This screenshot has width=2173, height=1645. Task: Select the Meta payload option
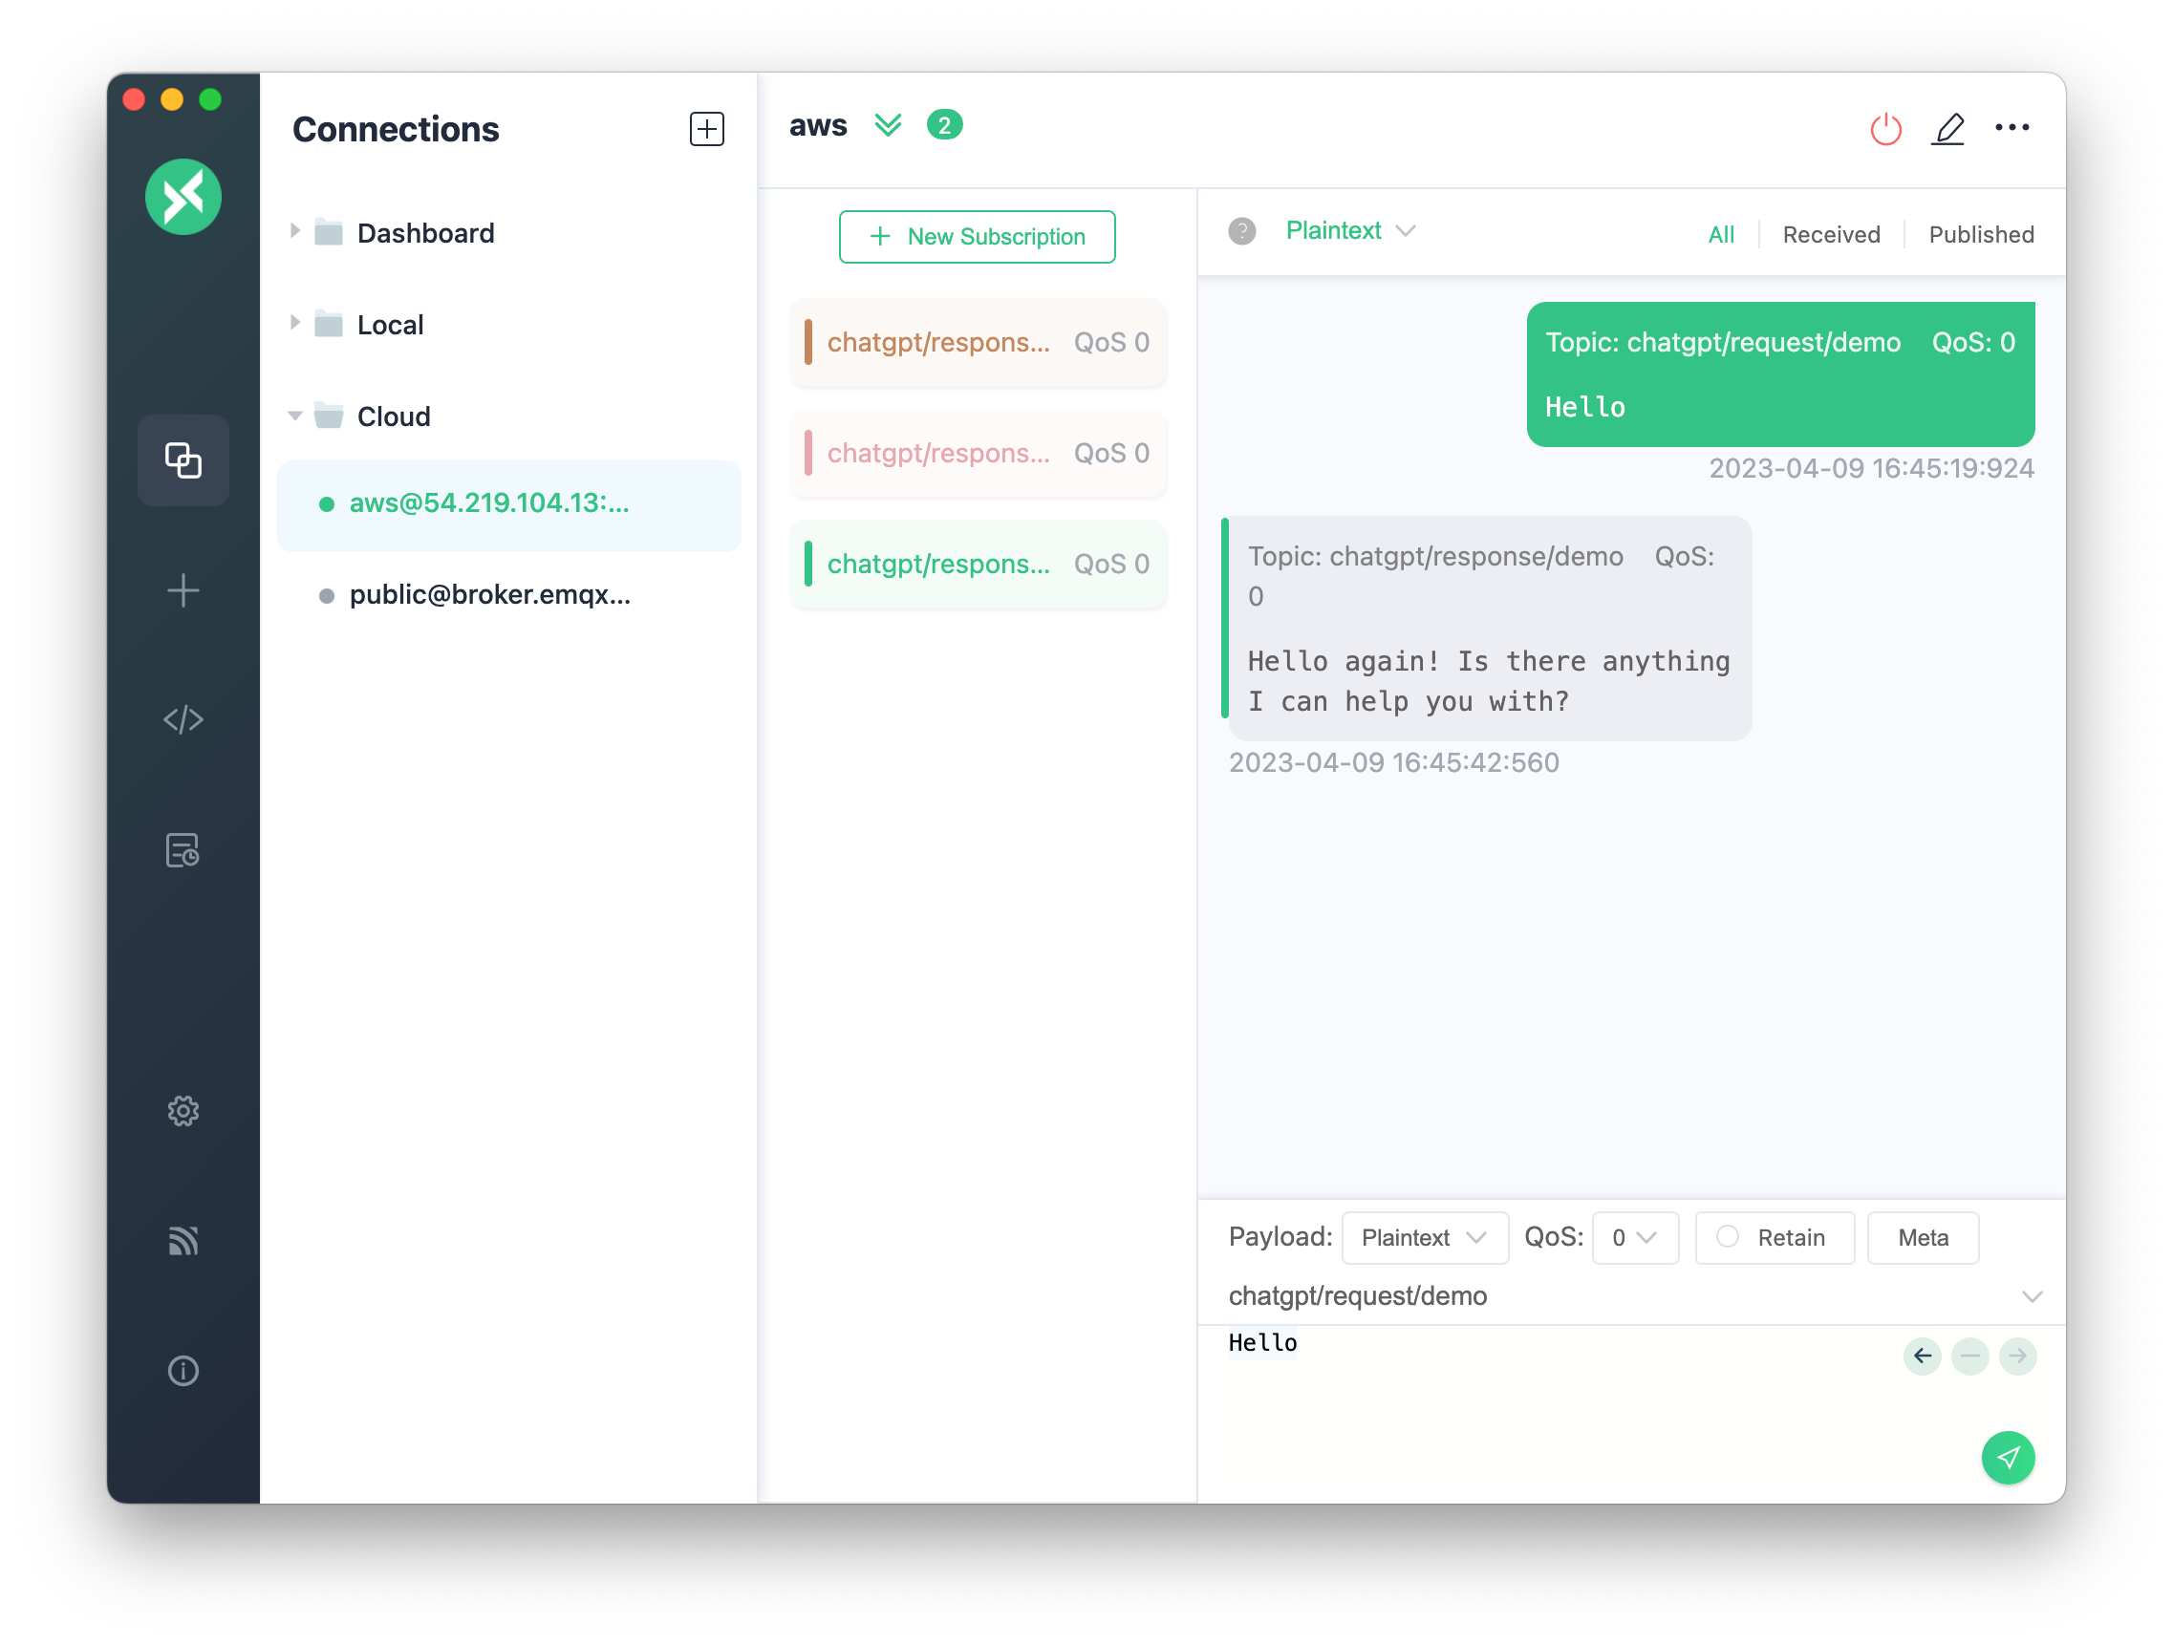tap(1923, 1235)
